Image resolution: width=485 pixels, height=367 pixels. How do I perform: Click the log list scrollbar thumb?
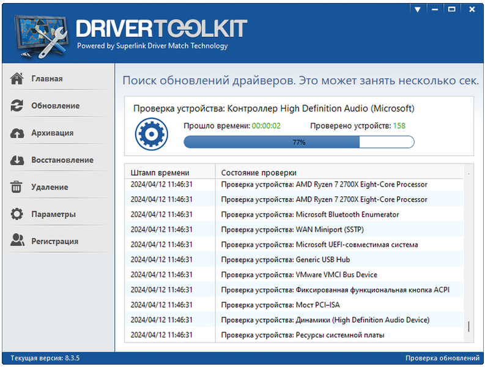tap(468, 327)
